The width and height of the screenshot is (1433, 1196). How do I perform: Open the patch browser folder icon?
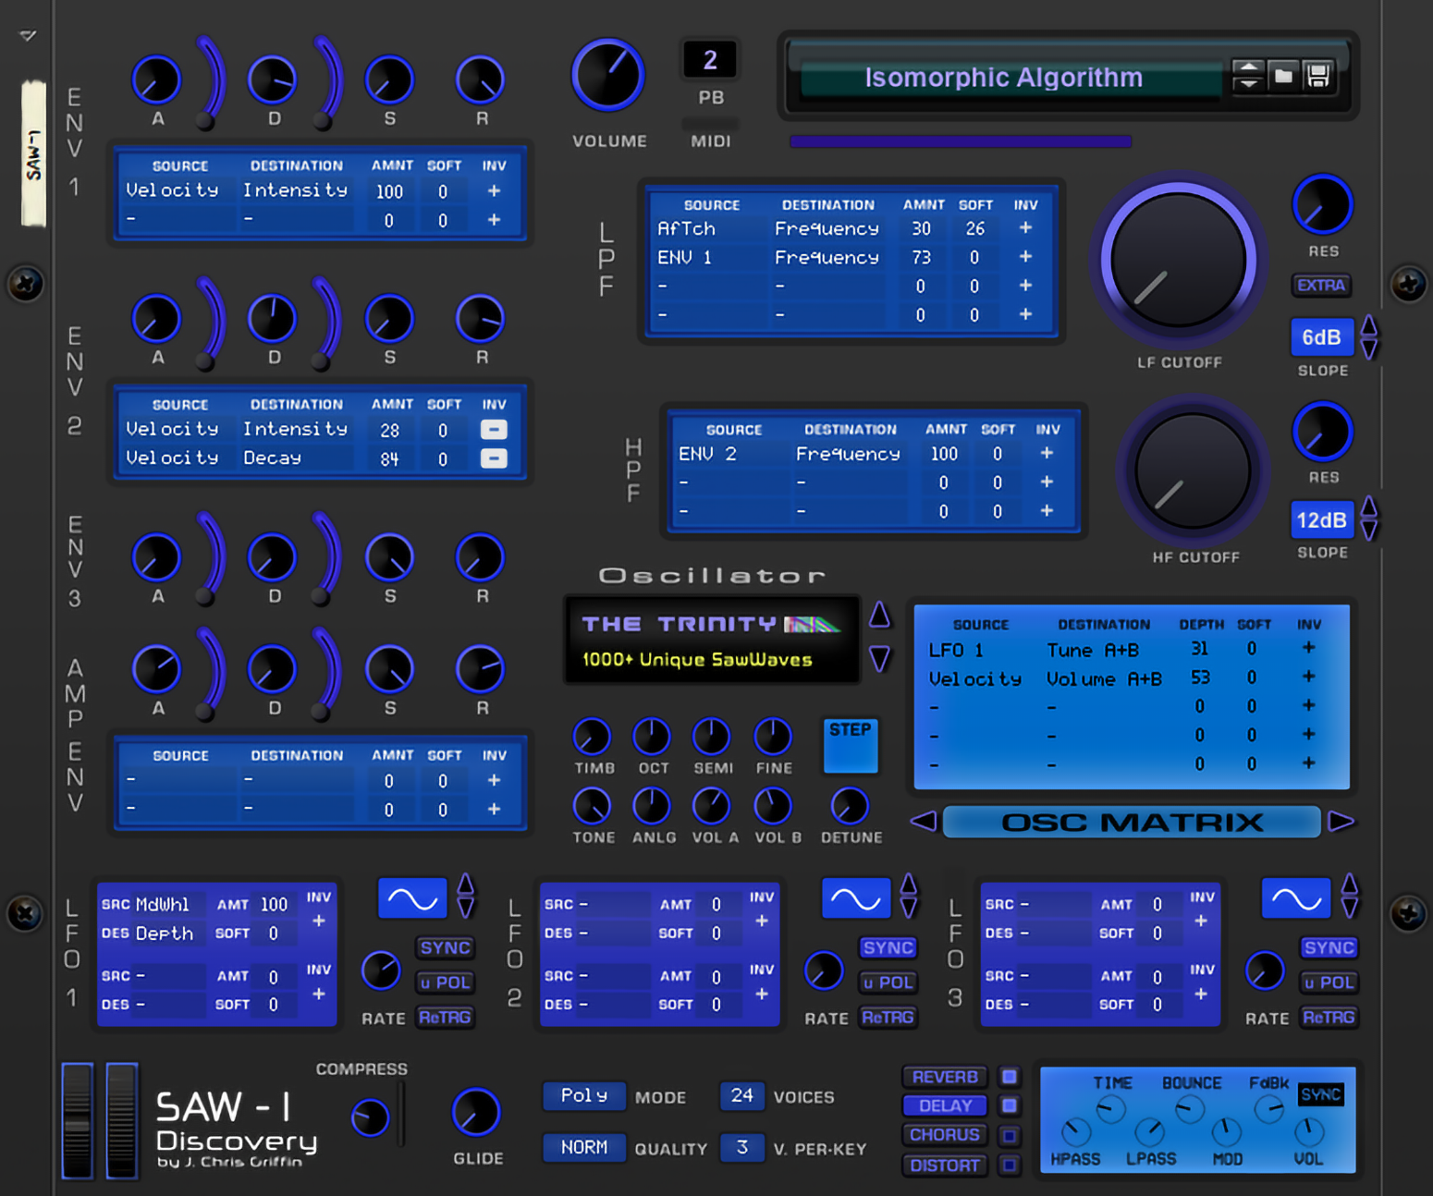coord(1283,76)
